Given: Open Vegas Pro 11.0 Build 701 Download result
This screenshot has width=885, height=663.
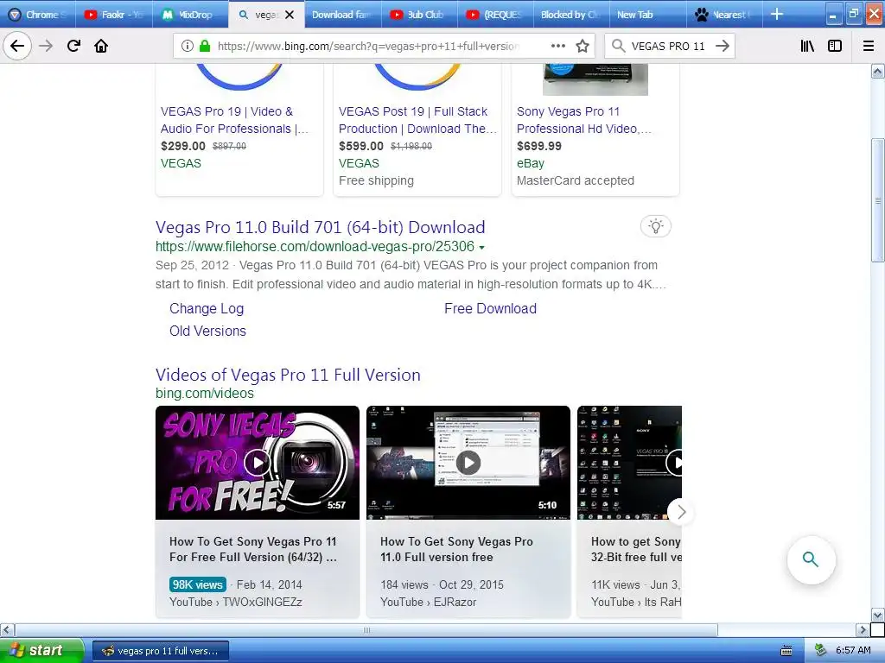Looking at the screenshot, I should (320, 227).
